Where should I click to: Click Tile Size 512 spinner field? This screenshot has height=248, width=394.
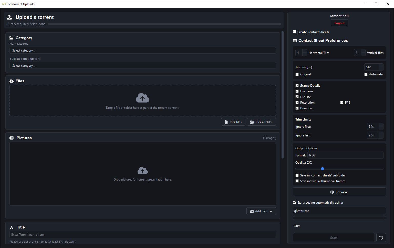tap(374, 67)
